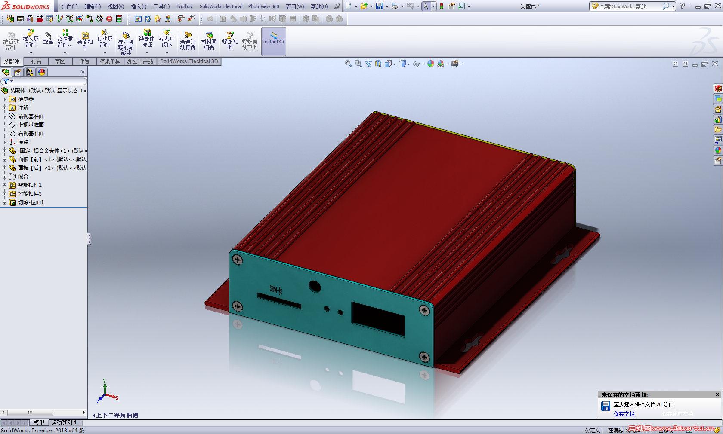Toggle the Instant3D button

coord(274,41)
